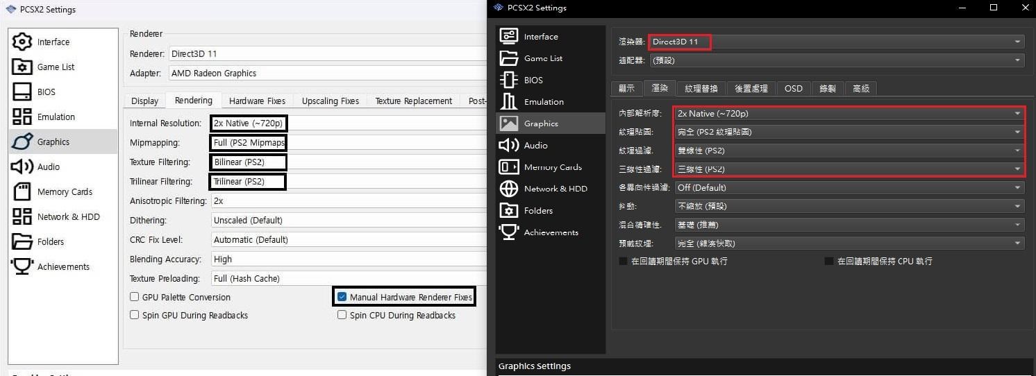Screen dimensions: 1036x376
Task: Click the Folders icon in dark sidebar
Action: tap(509, 210)
